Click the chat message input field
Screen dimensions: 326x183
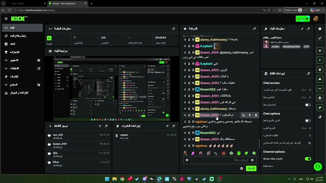click(x=220, y=160)
